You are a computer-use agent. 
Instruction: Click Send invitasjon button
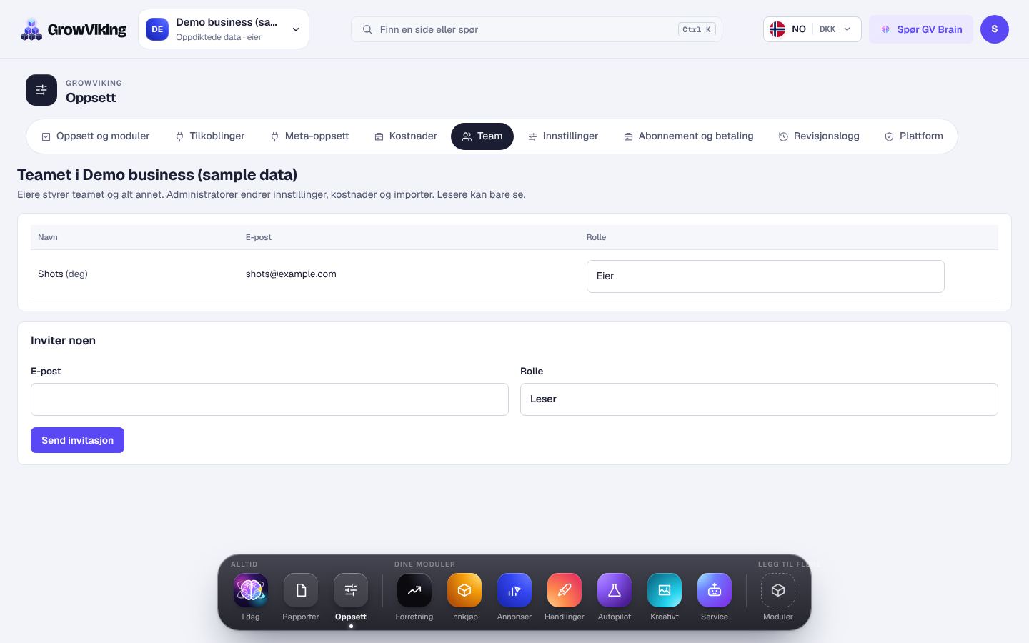pos(77,440)
